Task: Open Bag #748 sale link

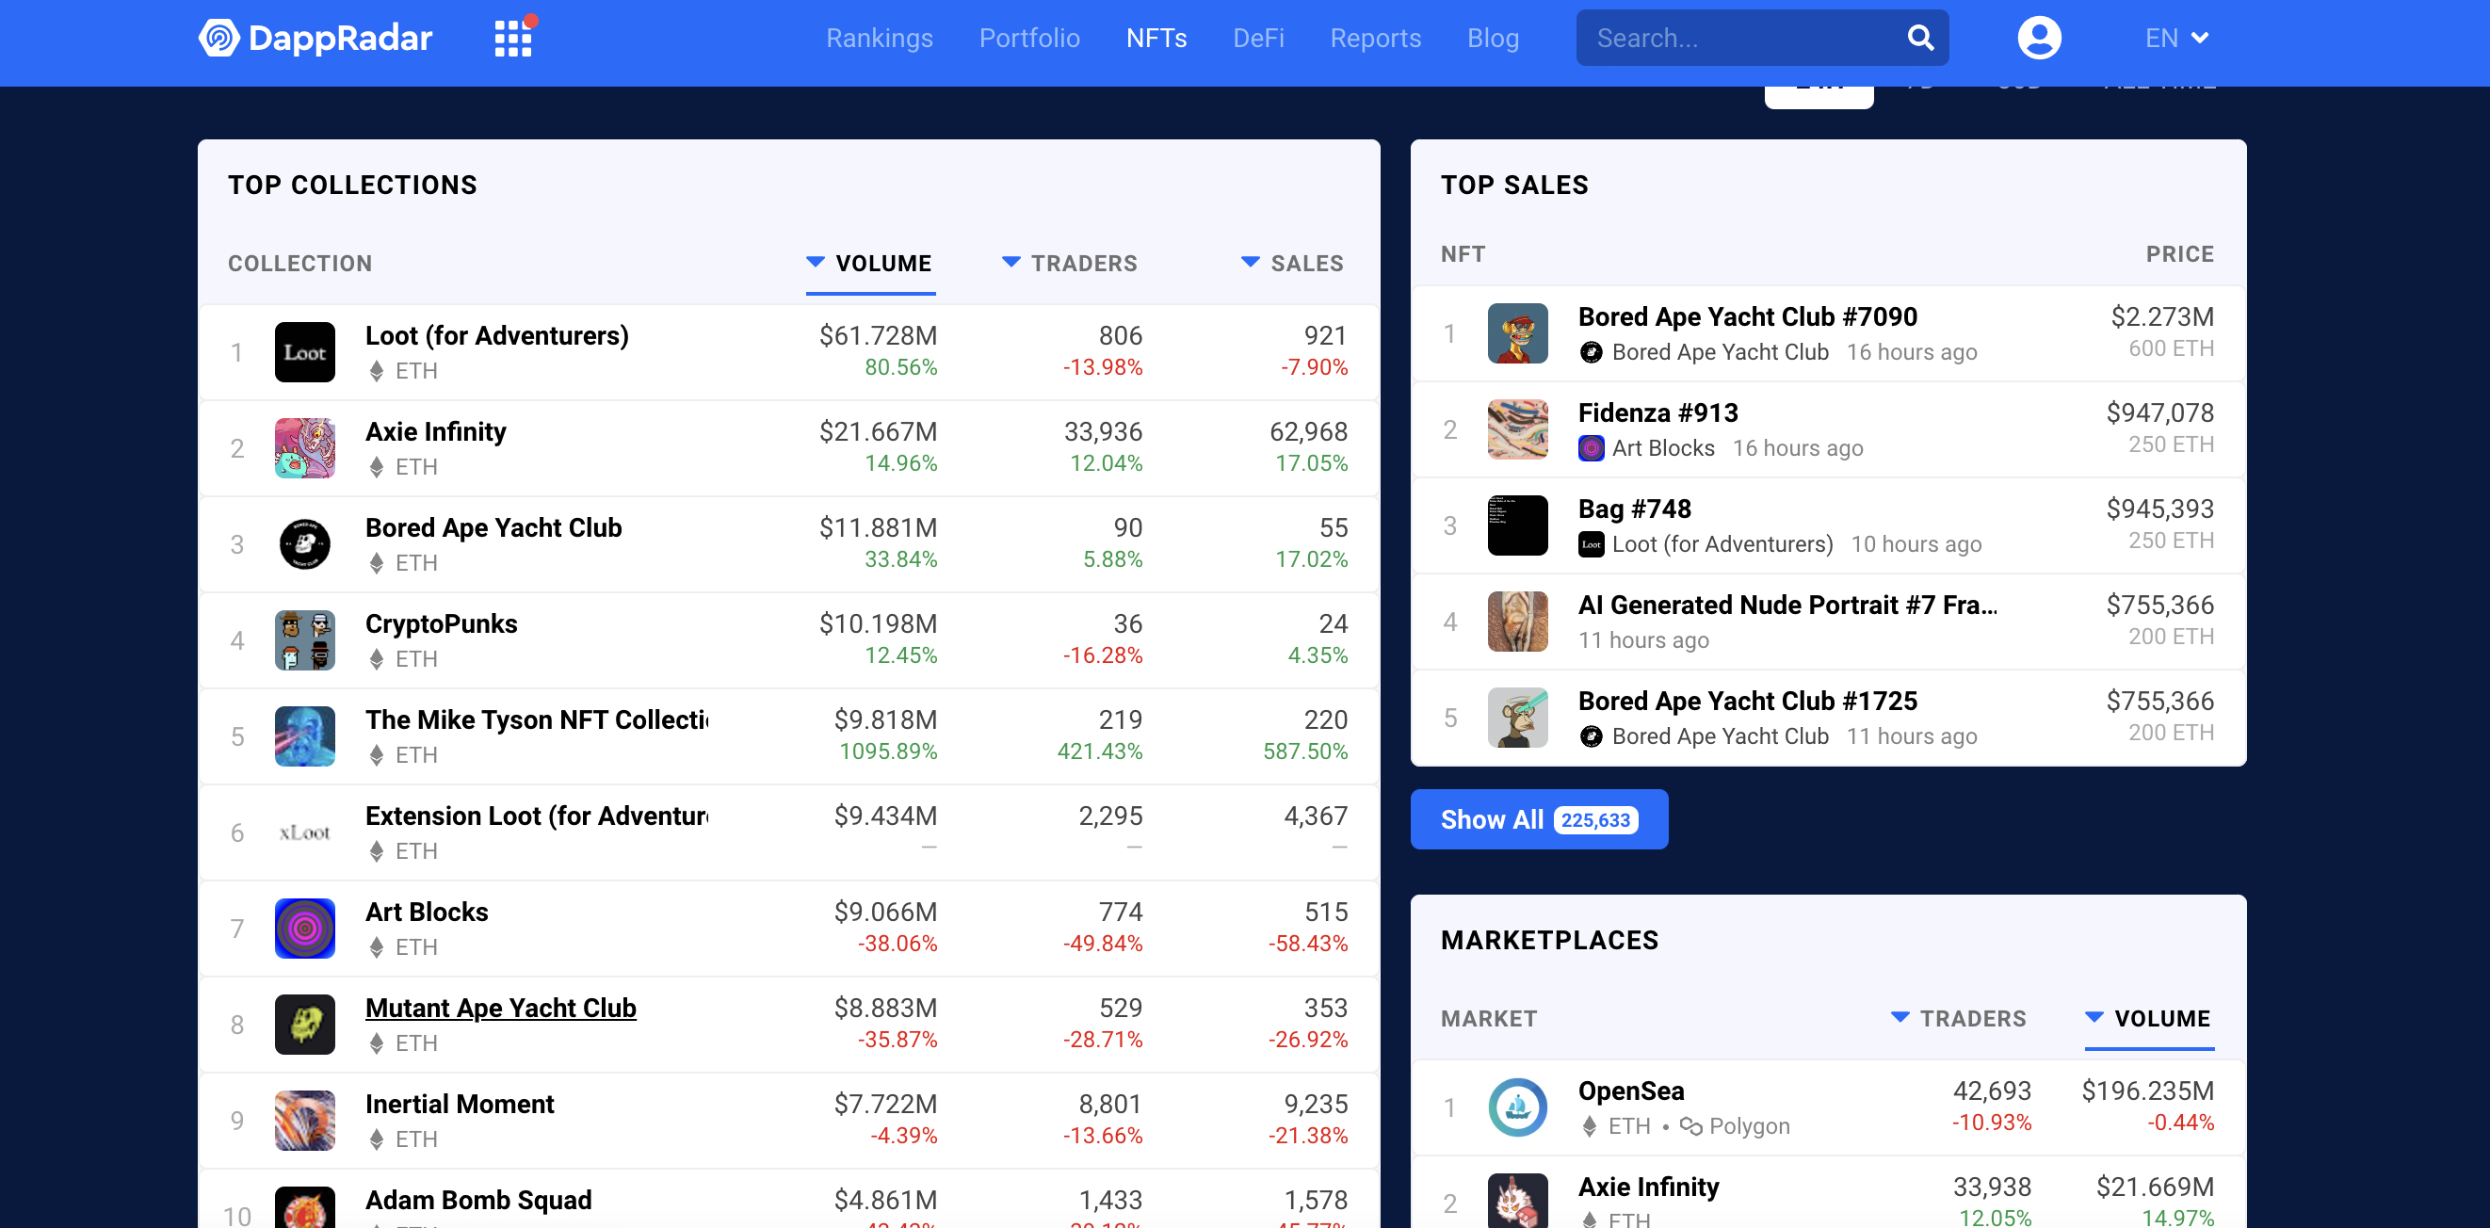Action: coord(1635,509)
